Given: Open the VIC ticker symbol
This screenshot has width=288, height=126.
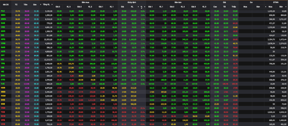Looking at the screenshot, I should tap(3, 71).
